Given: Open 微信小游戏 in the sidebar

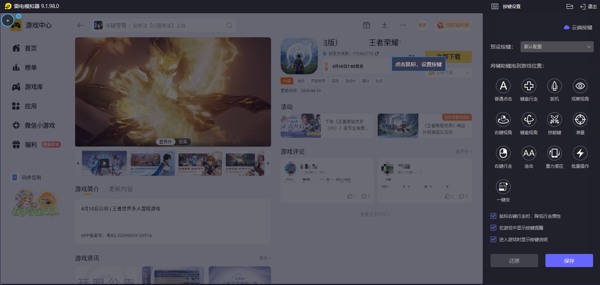Looking at the screenshot, I should pos(34,125).
